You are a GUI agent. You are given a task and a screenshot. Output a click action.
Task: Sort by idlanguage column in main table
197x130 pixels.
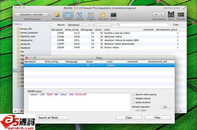[x=87, y=30]
